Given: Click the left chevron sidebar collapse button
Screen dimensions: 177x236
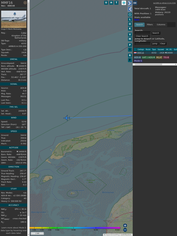Looking at the screenshot, I should pyautogui.click(x=130, y=9).
